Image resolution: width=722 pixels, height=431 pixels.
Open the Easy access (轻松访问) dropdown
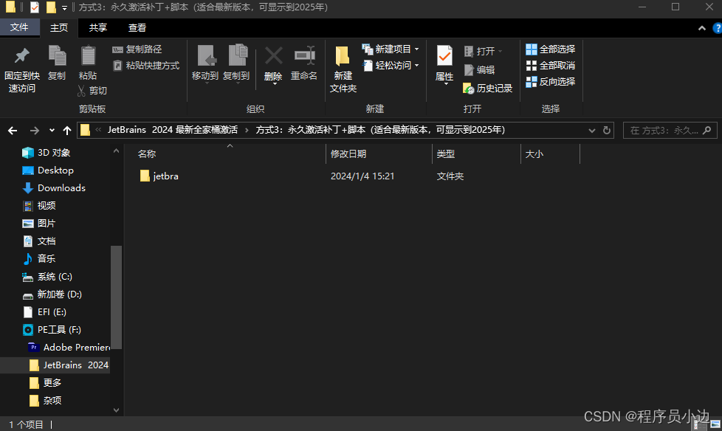point(391,66)
